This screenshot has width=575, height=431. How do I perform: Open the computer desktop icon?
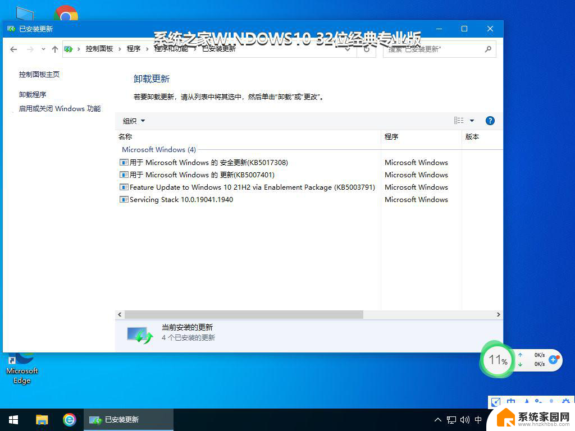tap(25, 13)
